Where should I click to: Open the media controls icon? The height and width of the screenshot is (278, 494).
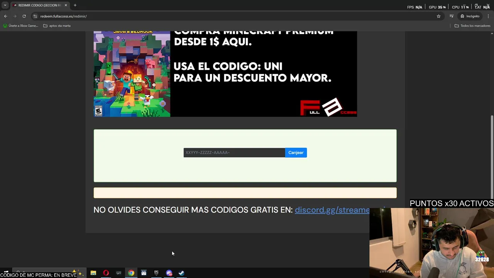pyautogui.click(x=451, y=16)
